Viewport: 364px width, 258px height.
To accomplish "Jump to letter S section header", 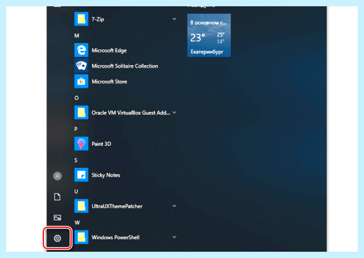I will [76, 160].
